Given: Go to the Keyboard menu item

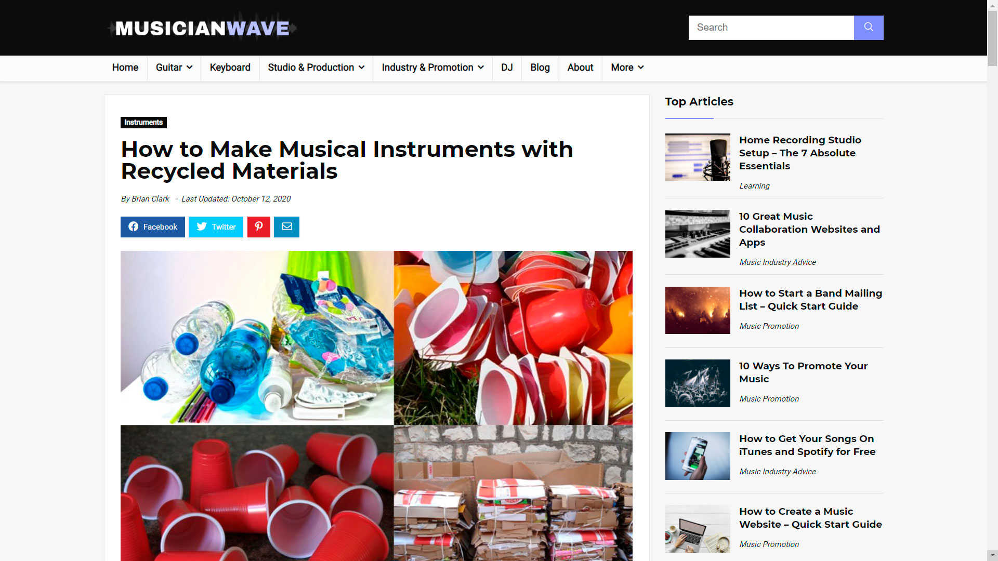Looking at the screenshot, I should 230,68.
